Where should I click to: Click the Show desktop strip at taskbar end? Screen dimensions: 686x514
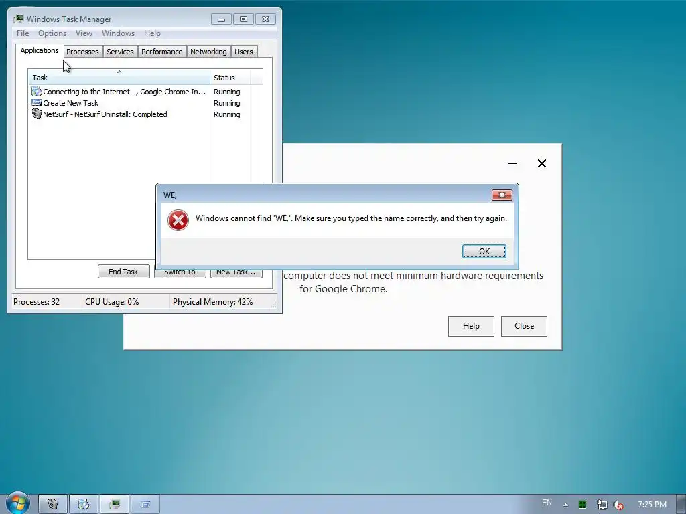point(681,505)
